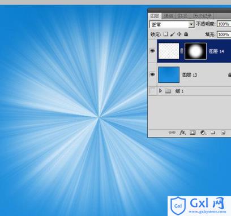Expand the 组 1 group triangle
Screen dimensions: 231x216
coord(160,91)
